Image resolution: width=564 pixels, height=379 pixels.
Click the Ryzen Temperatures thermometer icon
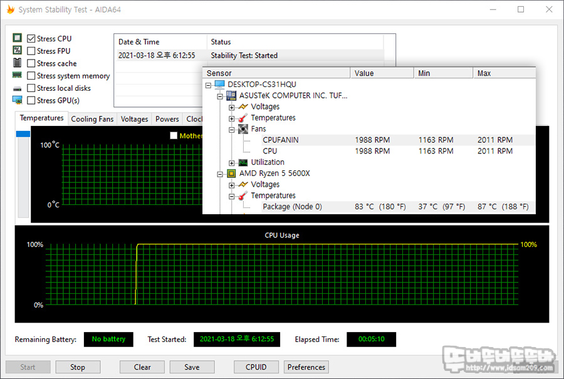(x=243, y=195)
